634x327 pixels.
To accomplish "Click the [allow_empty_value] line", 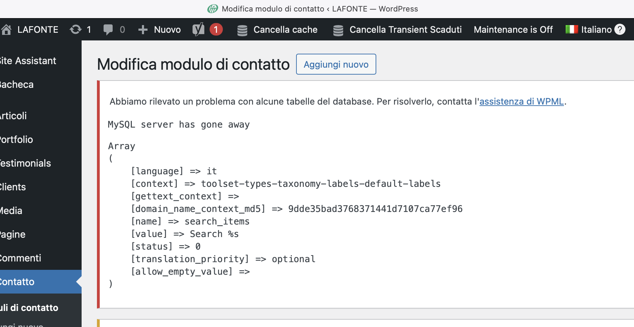I will [x=190, y=272].
